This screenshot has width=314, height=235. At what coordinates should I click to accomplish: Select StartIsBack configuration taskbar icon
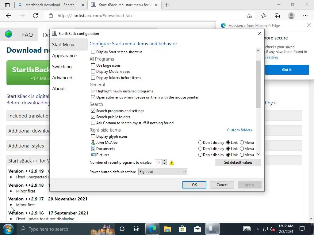(x=213, y=229)
